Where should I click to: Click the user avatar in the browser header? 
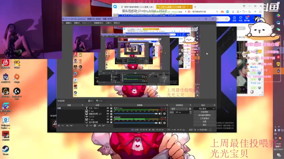[257, 19]
